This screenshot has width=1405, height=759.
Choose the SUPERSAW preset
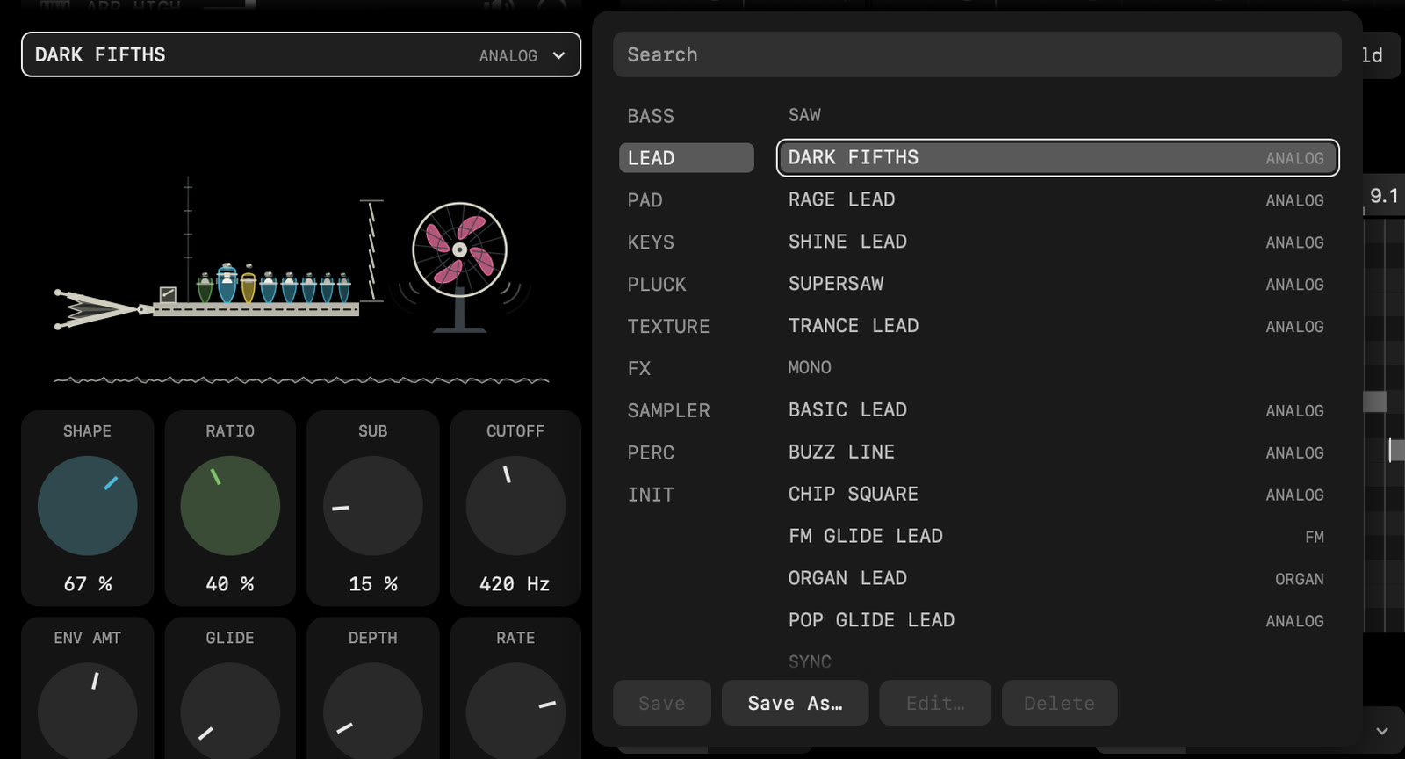pyautogui.click(x=1057, y=285)
